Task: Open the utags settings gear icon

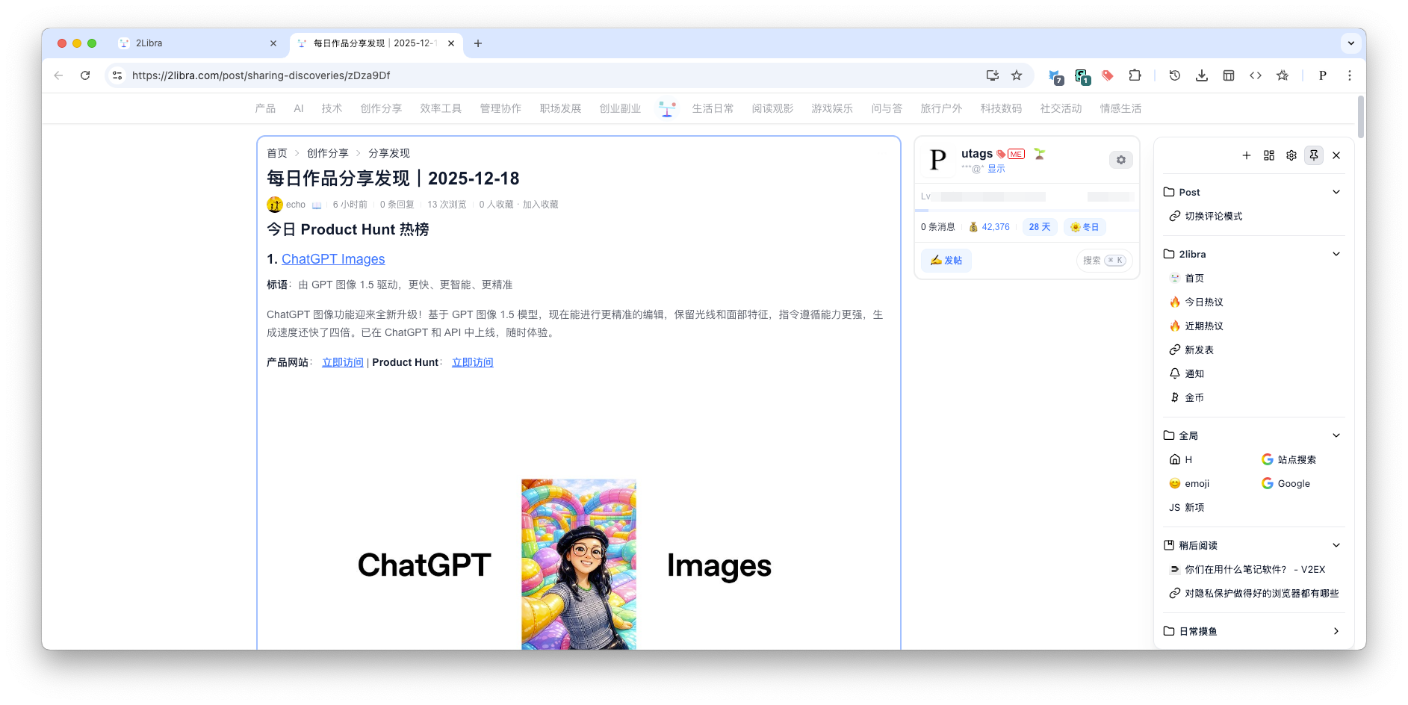Action: click(x=1120, y=159)
